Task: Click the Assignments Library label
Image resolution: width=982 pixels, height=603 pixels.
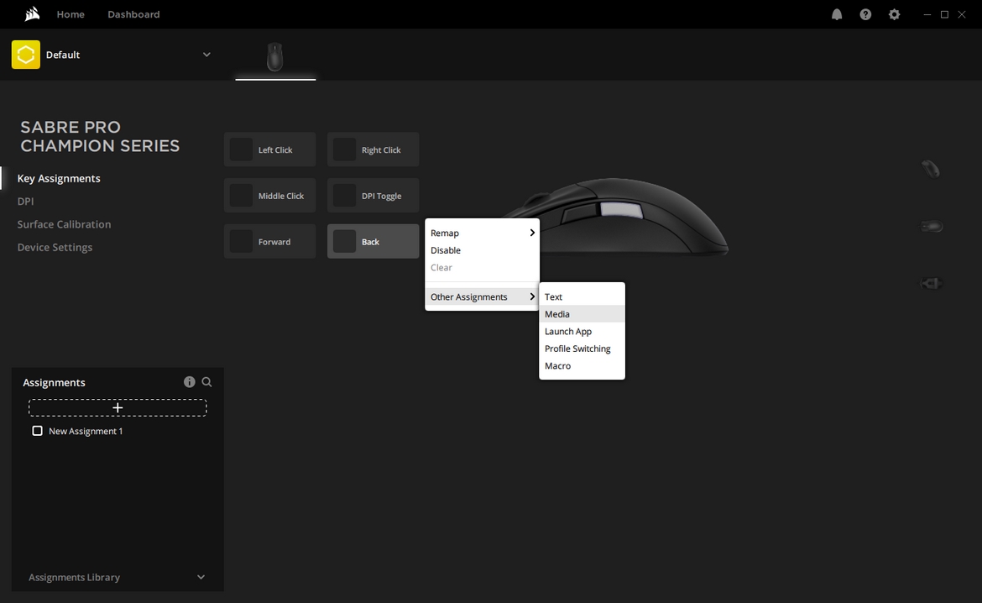Action: pos(74,577)
